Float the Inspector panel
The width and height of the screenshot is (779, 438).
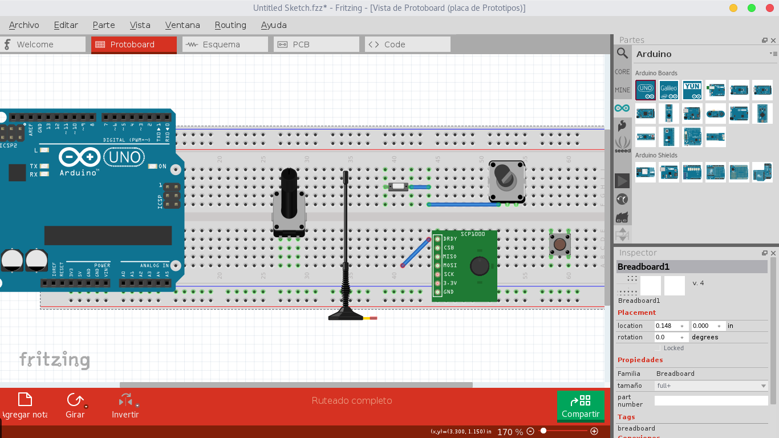[765, 253]
